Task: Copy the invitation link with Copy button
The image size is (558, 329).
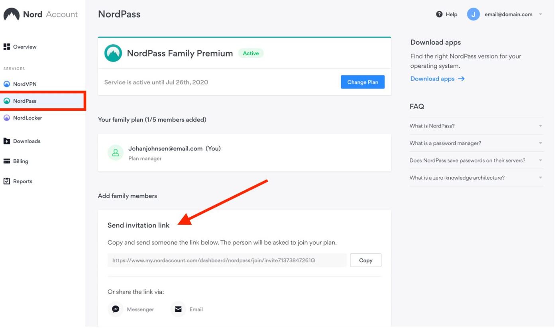Action: pyautogui.click(x=365, y=260)
